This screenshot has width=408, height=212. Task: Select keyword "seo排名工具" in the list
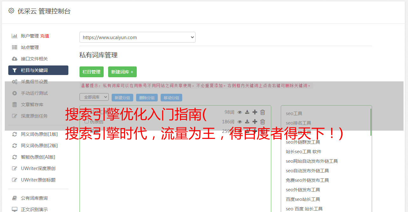(x=298, y=123)
